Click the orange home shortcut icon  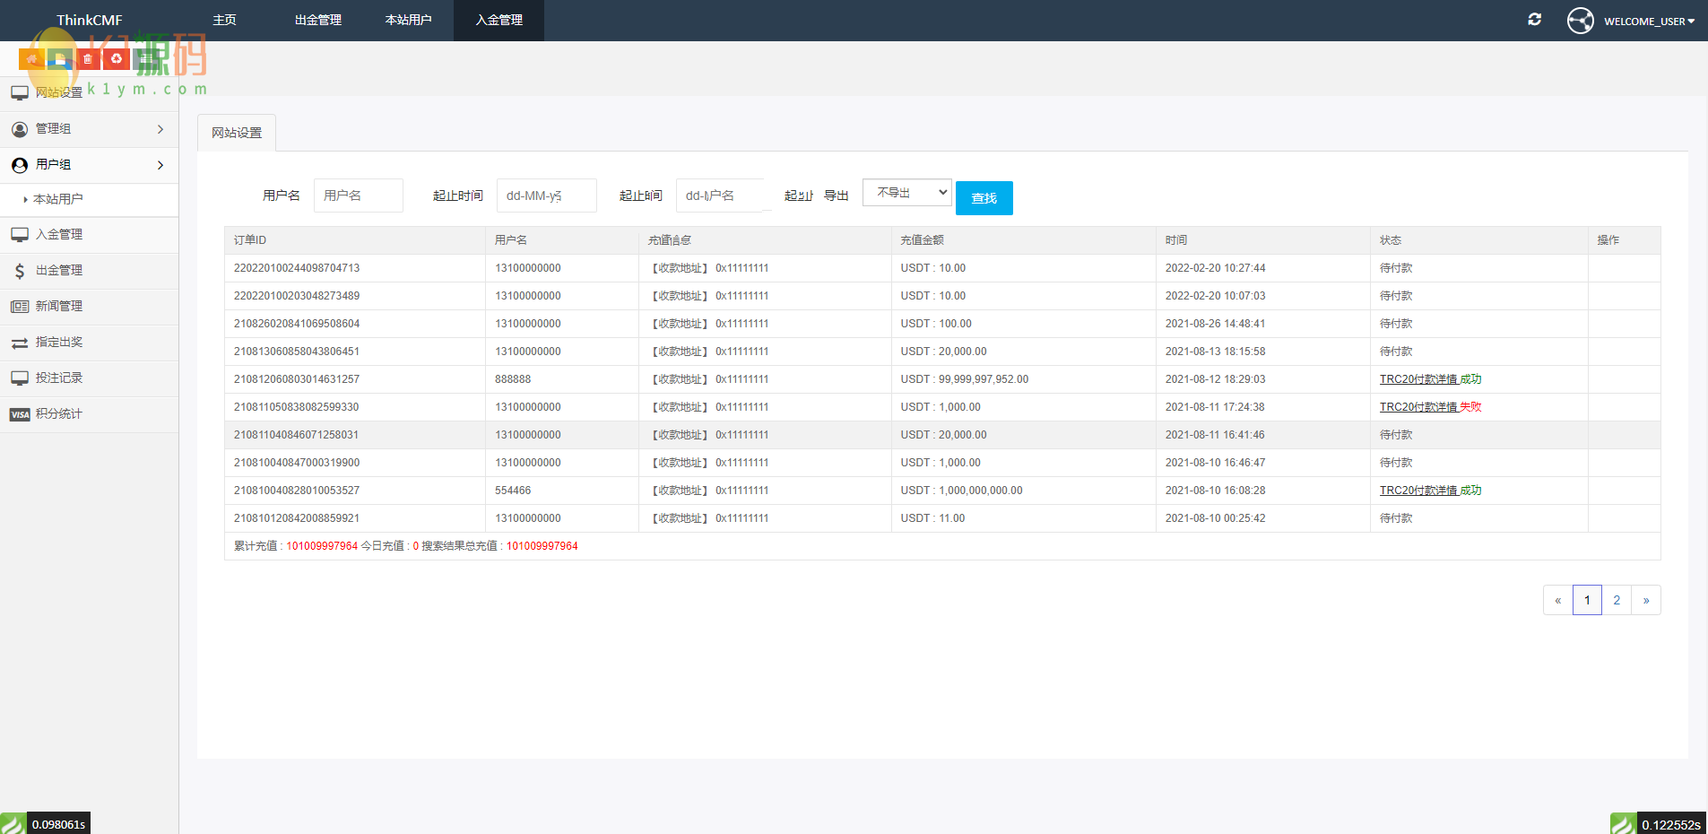[x=31, y=59]
